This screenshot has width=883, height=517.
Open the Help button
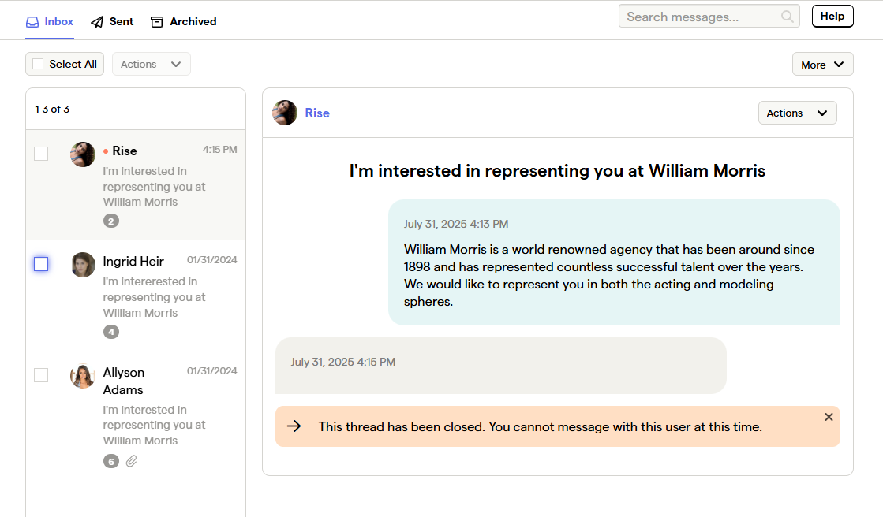[x=832, y=16]
